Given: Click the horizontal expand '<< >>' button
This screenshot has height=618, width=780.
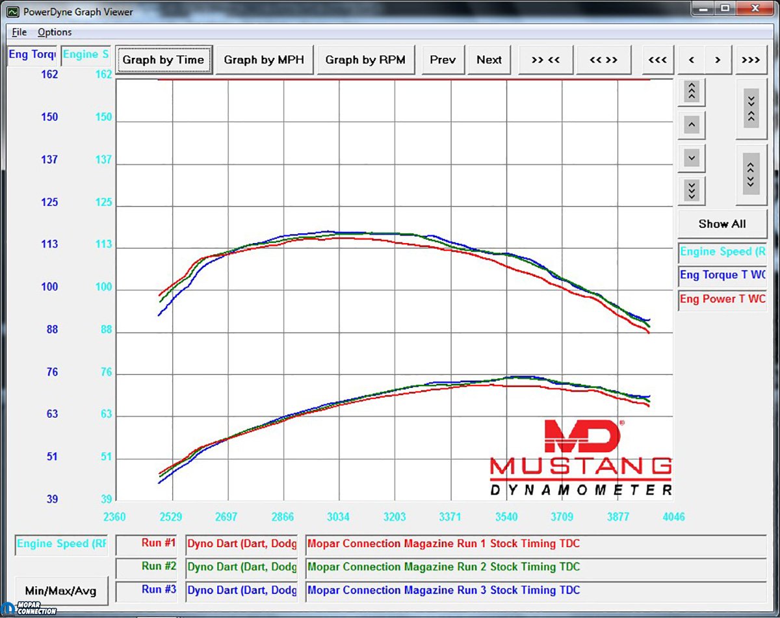Looking at the screenshot, I should (x=603, y=60).
